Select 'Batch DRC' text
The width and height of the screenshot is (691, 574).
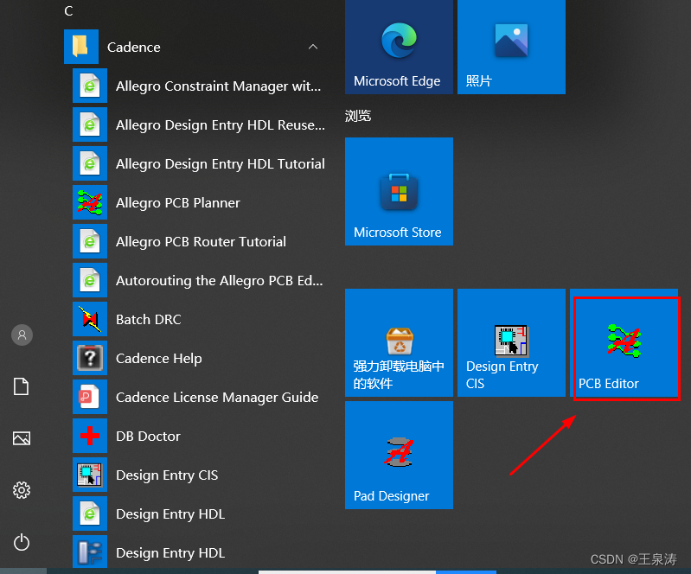click(x=149, y=319)
